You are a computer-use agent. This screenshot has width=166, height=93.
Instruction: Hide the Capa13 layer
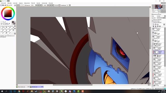point(153,29)
